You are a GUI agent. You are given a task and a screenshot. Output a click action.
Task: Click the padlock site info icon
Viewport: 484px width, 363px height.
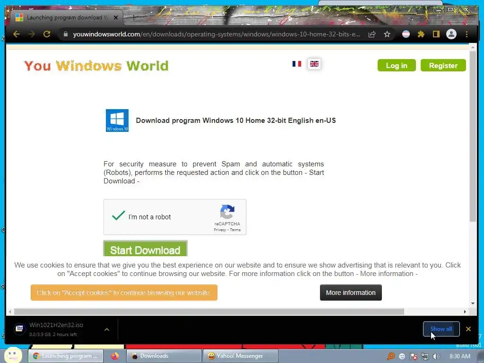[65, 34]
